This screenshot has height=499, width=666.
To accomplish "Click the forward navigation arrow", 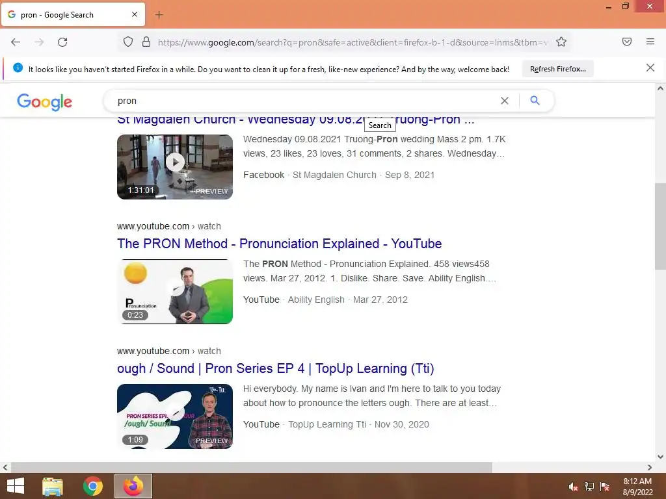I will [39, 42].
